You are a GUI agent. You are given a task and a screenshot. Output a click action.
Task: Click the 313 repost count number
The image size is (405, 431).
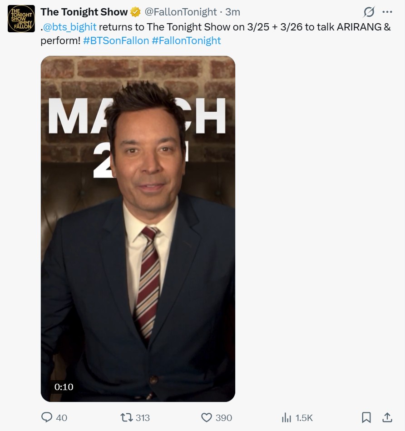click(143, 418)
